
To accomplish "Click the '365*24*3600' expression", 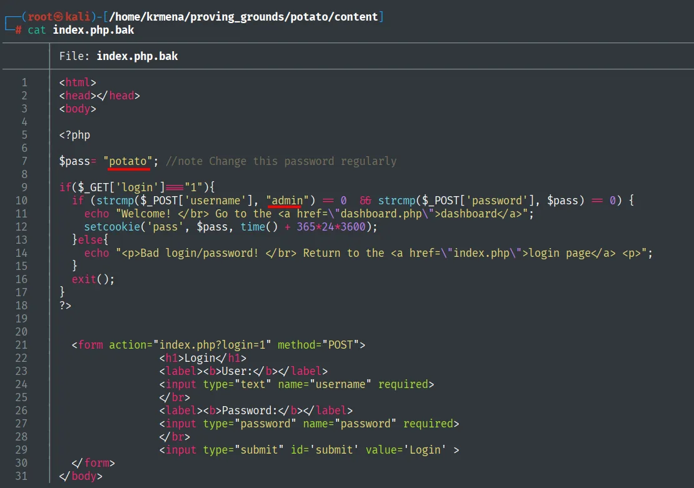I will tap(331, 227).
